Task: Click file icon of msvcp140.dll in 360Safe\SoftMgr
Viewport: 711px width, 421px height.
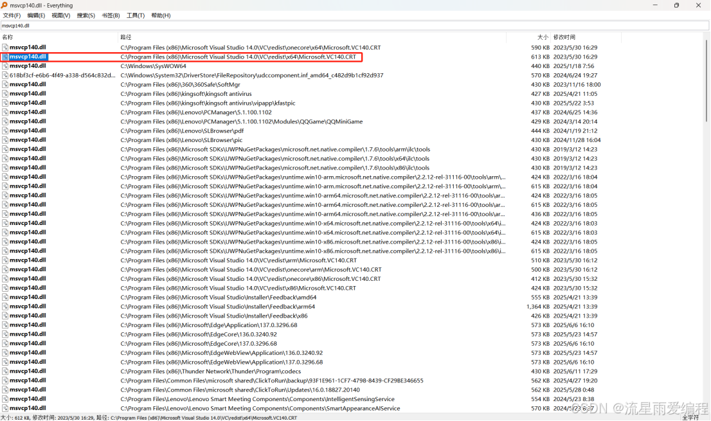Action: (x=5, y=84)
